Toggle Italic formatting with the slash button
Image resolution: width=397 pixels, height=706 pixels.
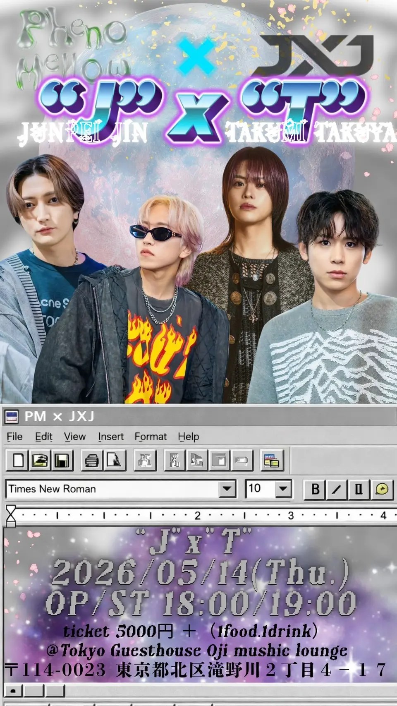coord(337,489)
